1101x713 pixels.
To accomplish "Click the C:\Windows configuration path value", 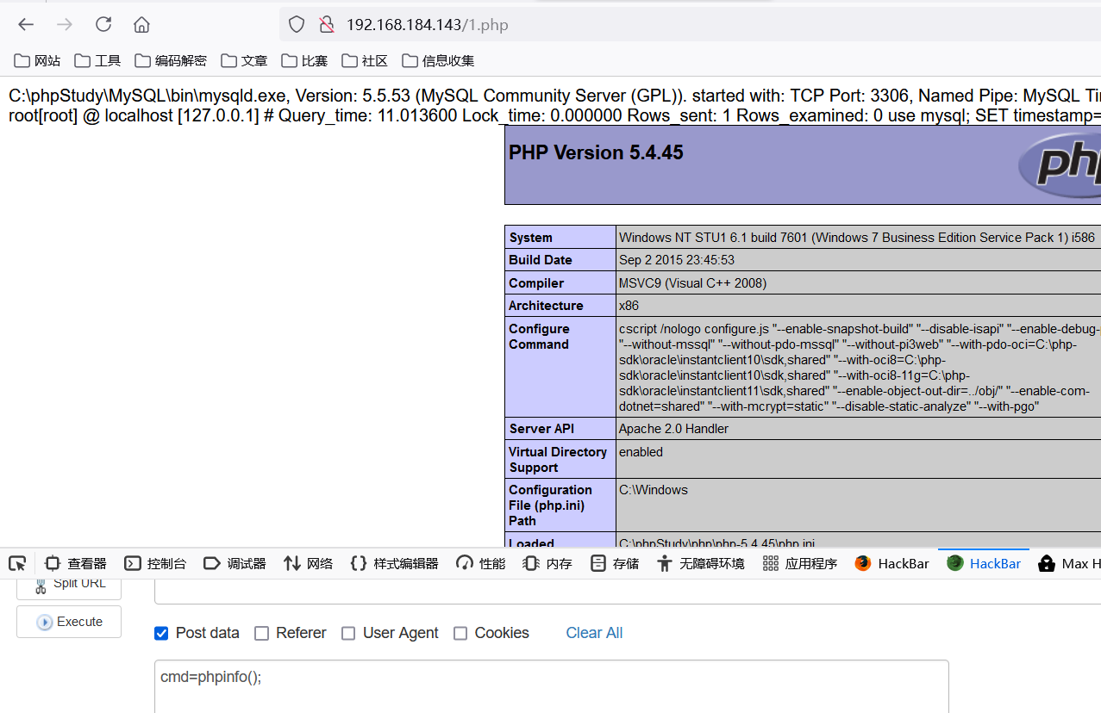I will click(x=654, y=490).
